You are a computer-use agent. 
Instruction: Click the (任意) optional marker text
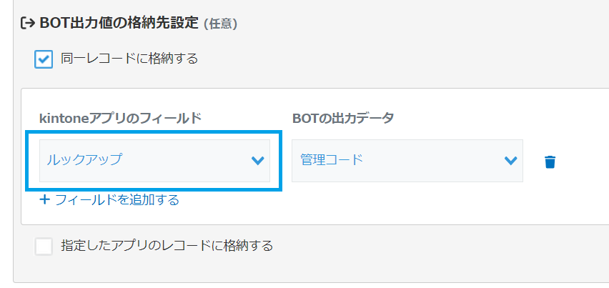(220, 24)
